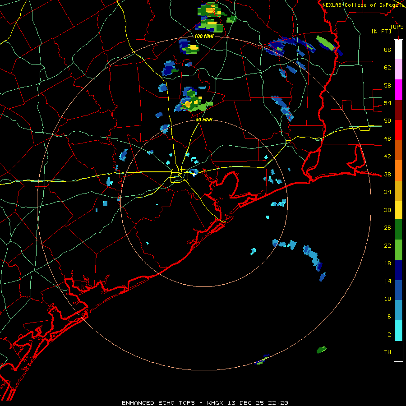Select the dark red maroon legend swatch
The width and height of the screenshot is (406, 406).
398,110
